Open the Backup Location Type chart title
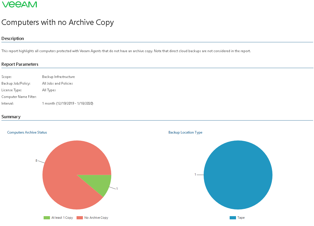The image size is (314, 226). coord(185,132)
